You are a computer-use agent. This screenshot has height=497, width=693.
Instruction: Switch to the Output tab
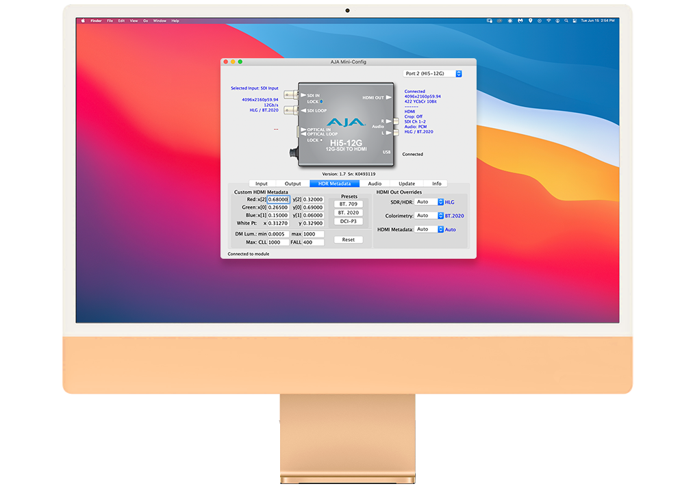(x=293, y=183)
